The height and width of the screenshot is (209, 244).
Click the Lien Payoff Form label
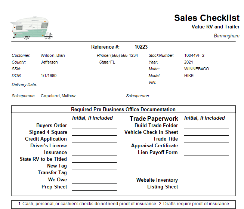point(158,152)
